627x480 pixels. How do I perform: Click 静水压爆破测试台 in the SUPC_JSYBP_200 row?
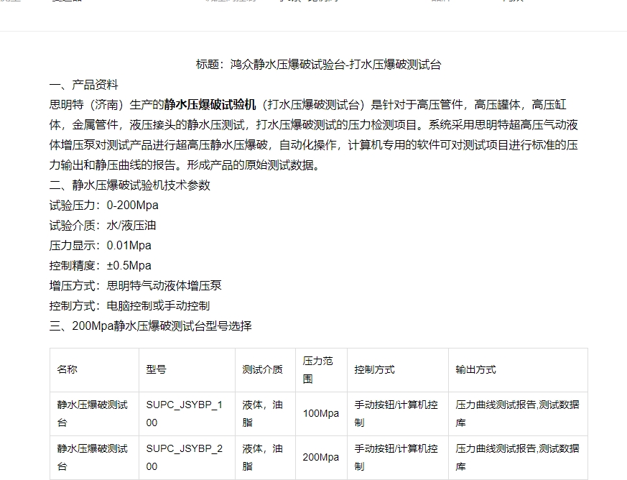pyautogui.click(x=94, y=458)
